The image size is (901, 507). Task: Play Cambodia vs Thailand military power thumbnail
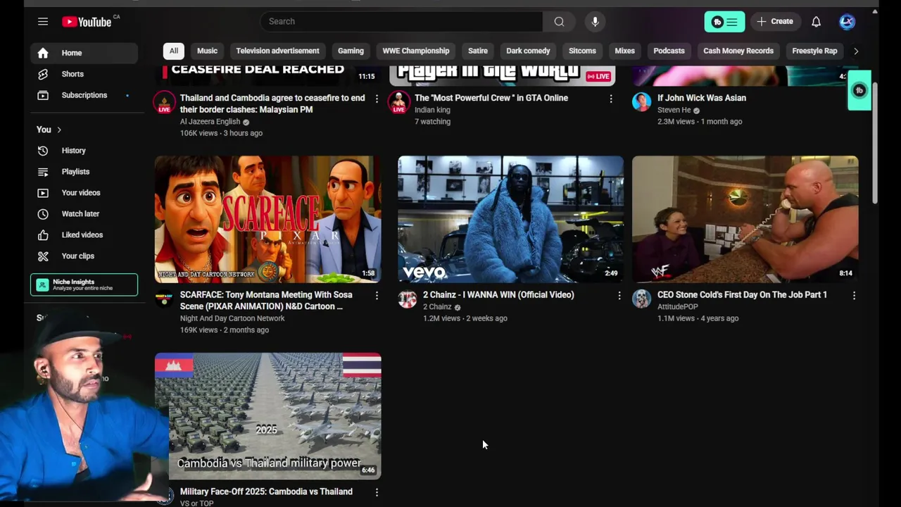[x=267, y=416]
